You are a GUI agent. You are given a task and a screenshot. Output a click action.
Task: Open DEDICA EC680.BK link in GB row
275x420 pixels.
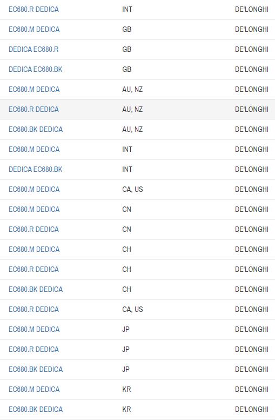[x=35, y=69]
